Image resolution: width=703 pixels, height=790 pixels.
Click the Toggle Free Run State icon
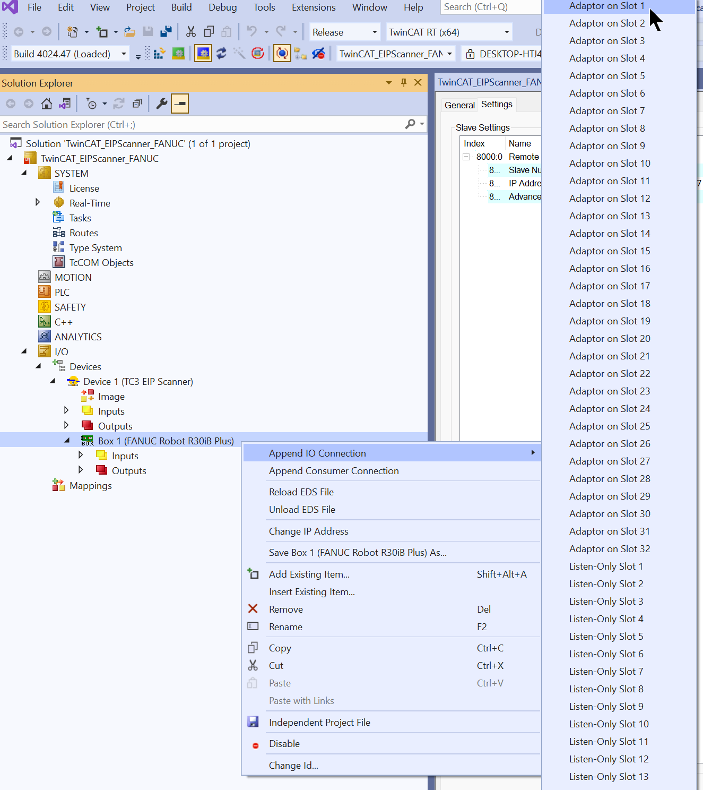click(258, 54)
